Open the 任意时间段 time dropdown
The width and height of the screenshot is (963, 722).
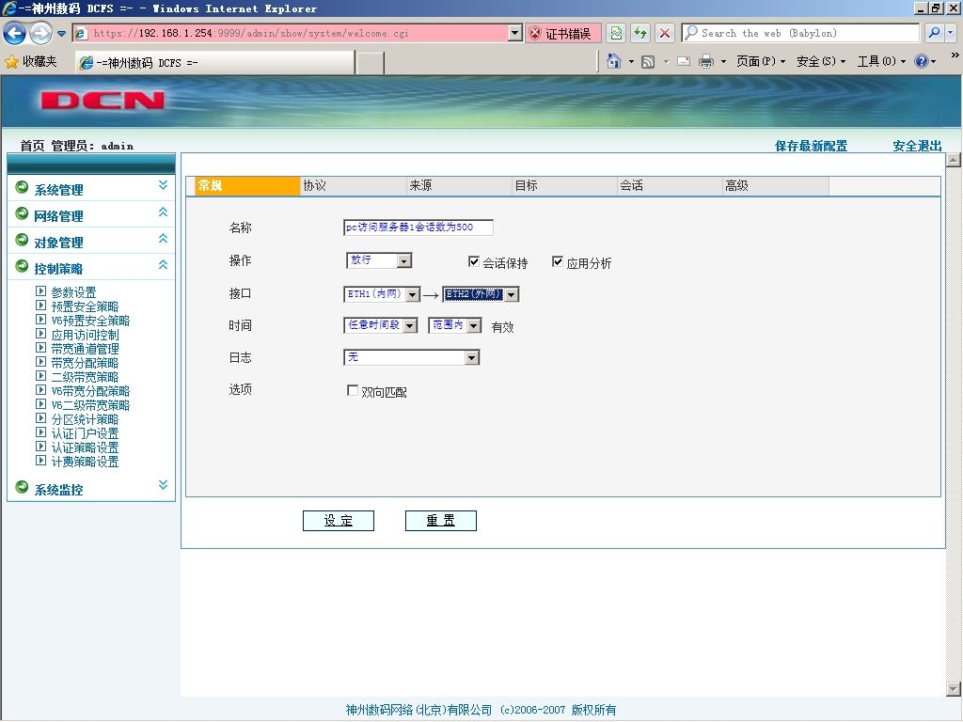380,325
